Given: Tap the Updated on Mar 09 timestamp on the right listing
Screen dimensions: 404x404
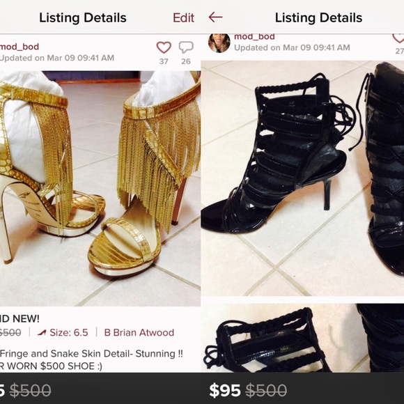Looking at the screenshot, I should (x=292, y=47).
